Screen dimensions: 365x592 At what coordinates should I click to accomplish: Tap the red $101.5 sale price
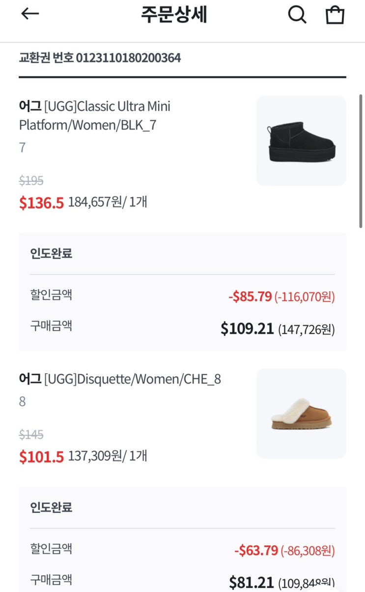(41, 456)
